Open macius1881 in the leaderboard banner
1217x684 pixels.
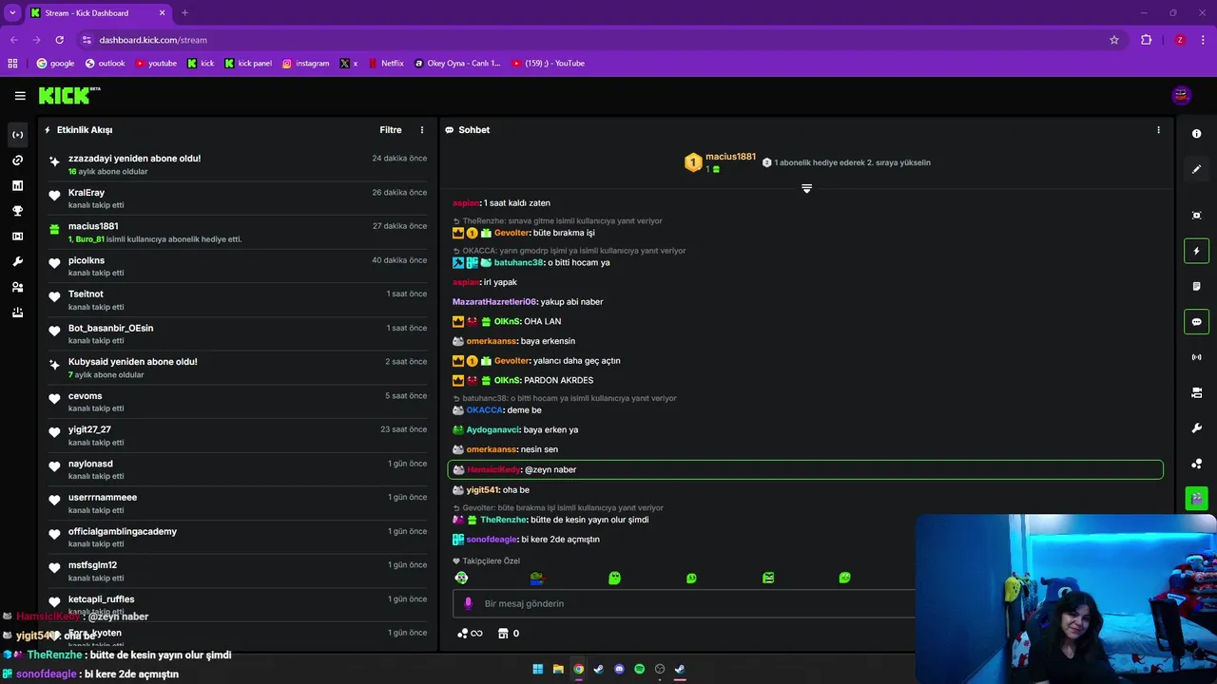(x=730, y=157)
